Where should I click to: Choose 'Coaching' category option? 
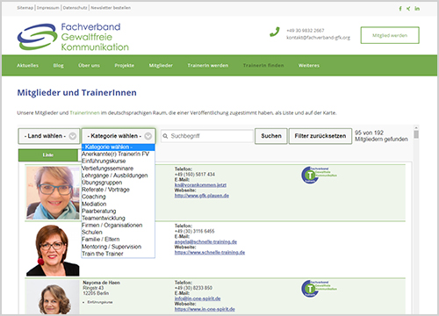click(118, 197)
